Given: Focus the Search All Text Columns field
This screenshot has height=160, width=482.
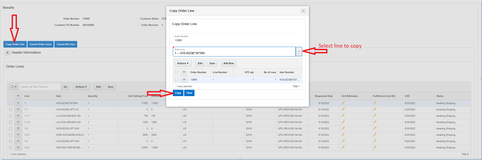Looking at the screenshot, I should pos(40,87).
